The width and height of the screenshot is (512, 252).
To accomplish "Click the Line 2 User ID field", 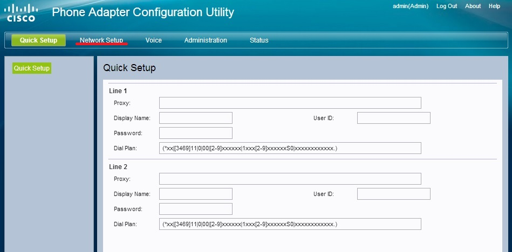I will coord(394,194).
